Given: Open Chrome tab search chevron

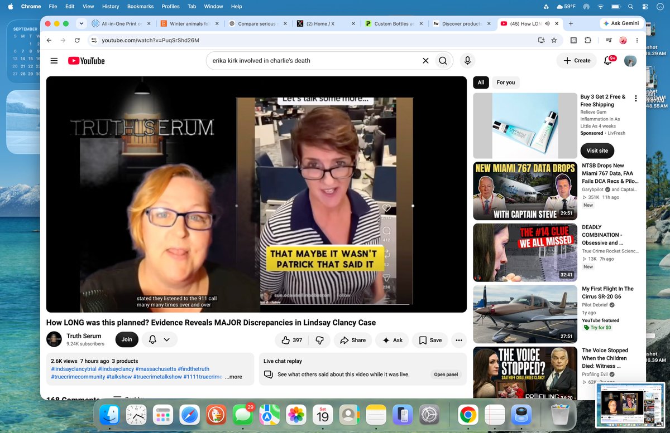Looking at the screenshot, I should click(82, 23).
